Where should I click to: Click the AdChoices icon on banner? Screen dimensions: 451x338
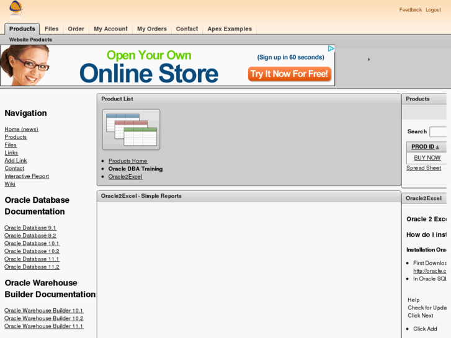pos(331,48)
